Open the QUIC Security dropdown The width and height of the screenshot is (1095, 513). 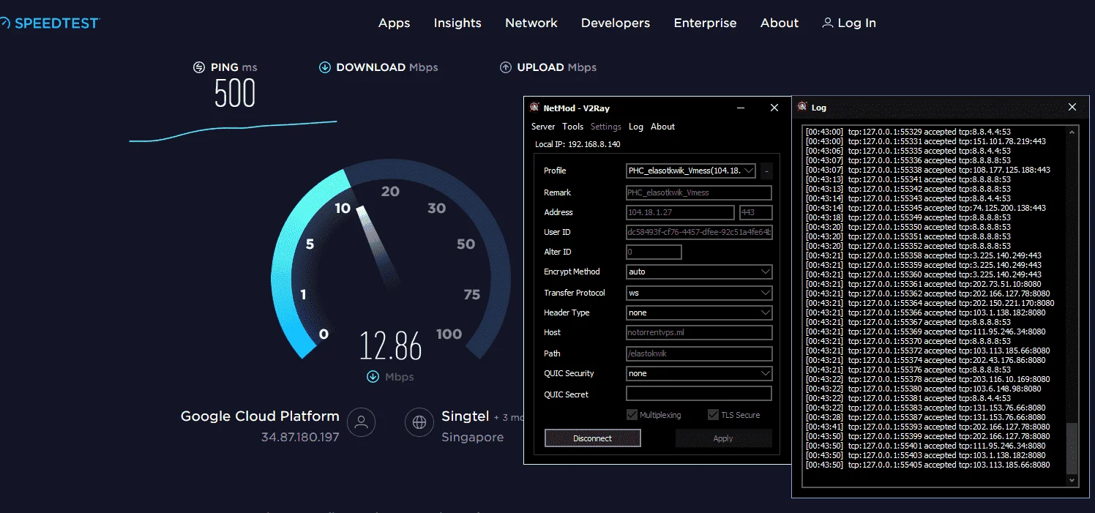coord(699,373)
